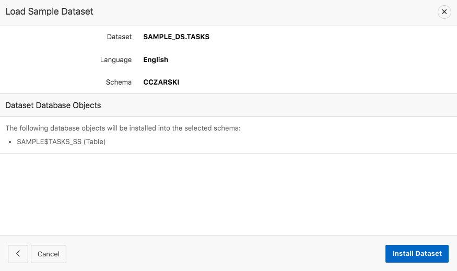Viewport: 457px width, 271px height.
Task: Click the Language field label
Action: pos(116,60)
